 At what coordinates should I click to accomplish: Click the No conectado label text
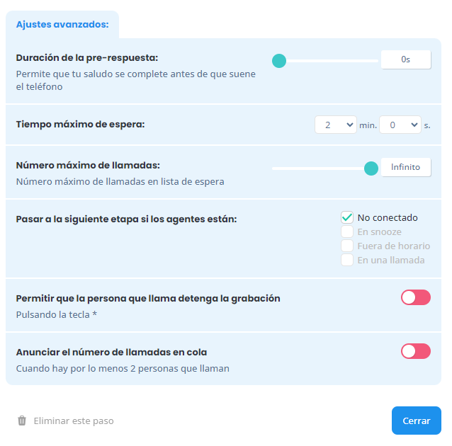point(388,217)
